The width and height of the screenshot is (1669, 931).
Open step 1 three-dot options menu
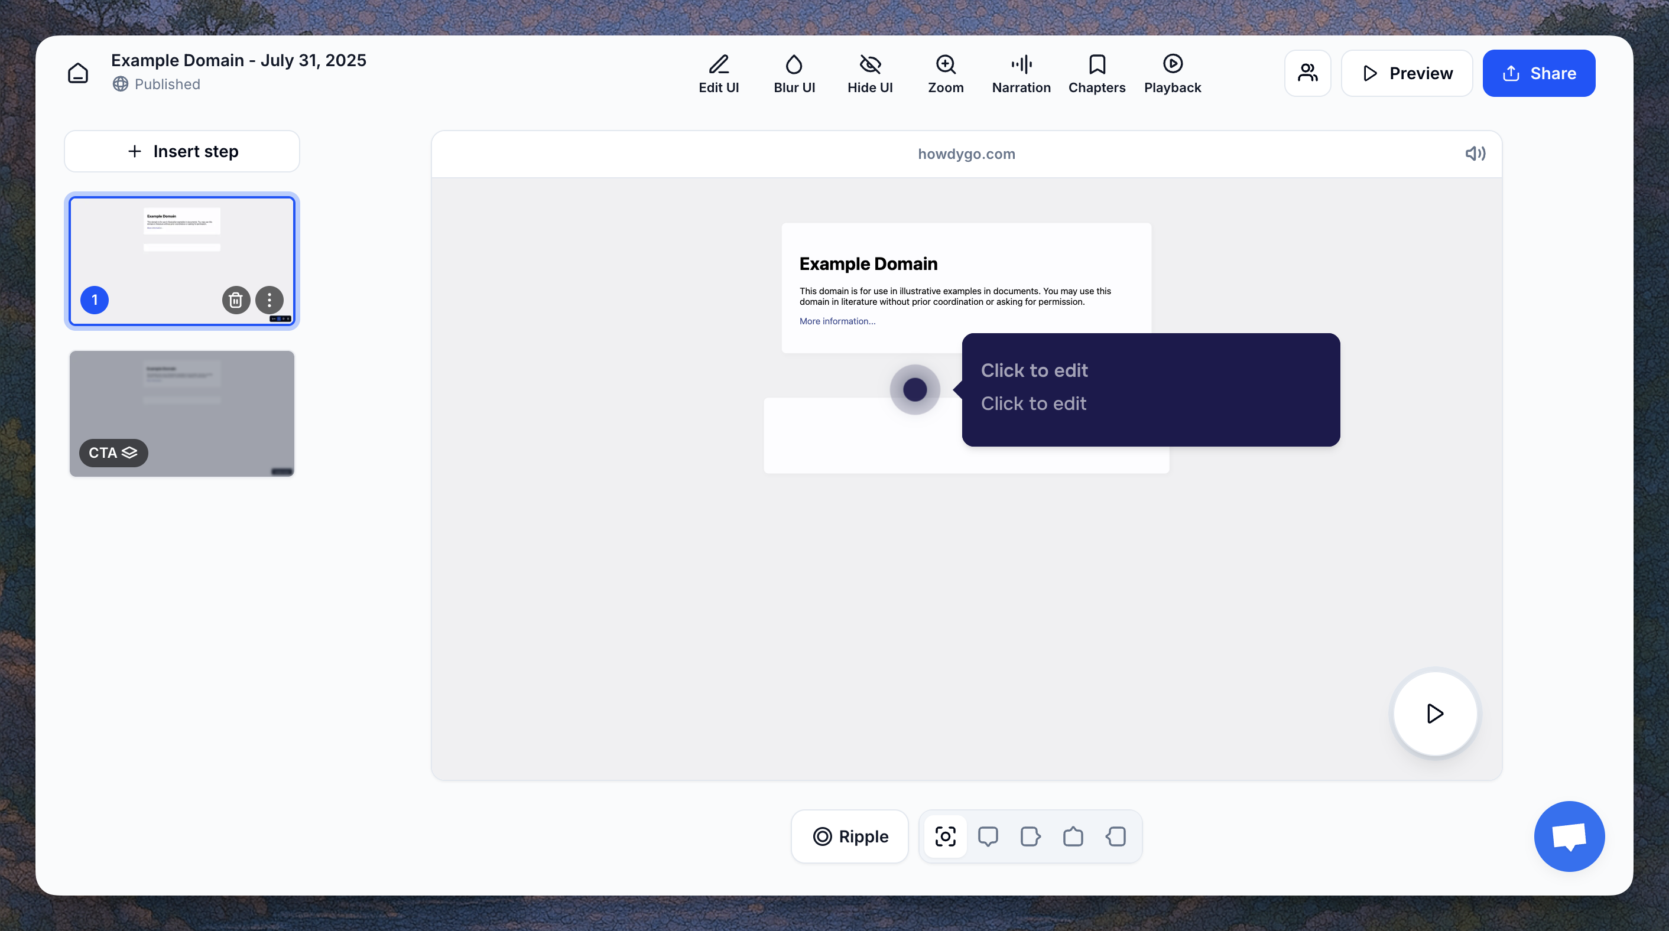coord(269,300)
